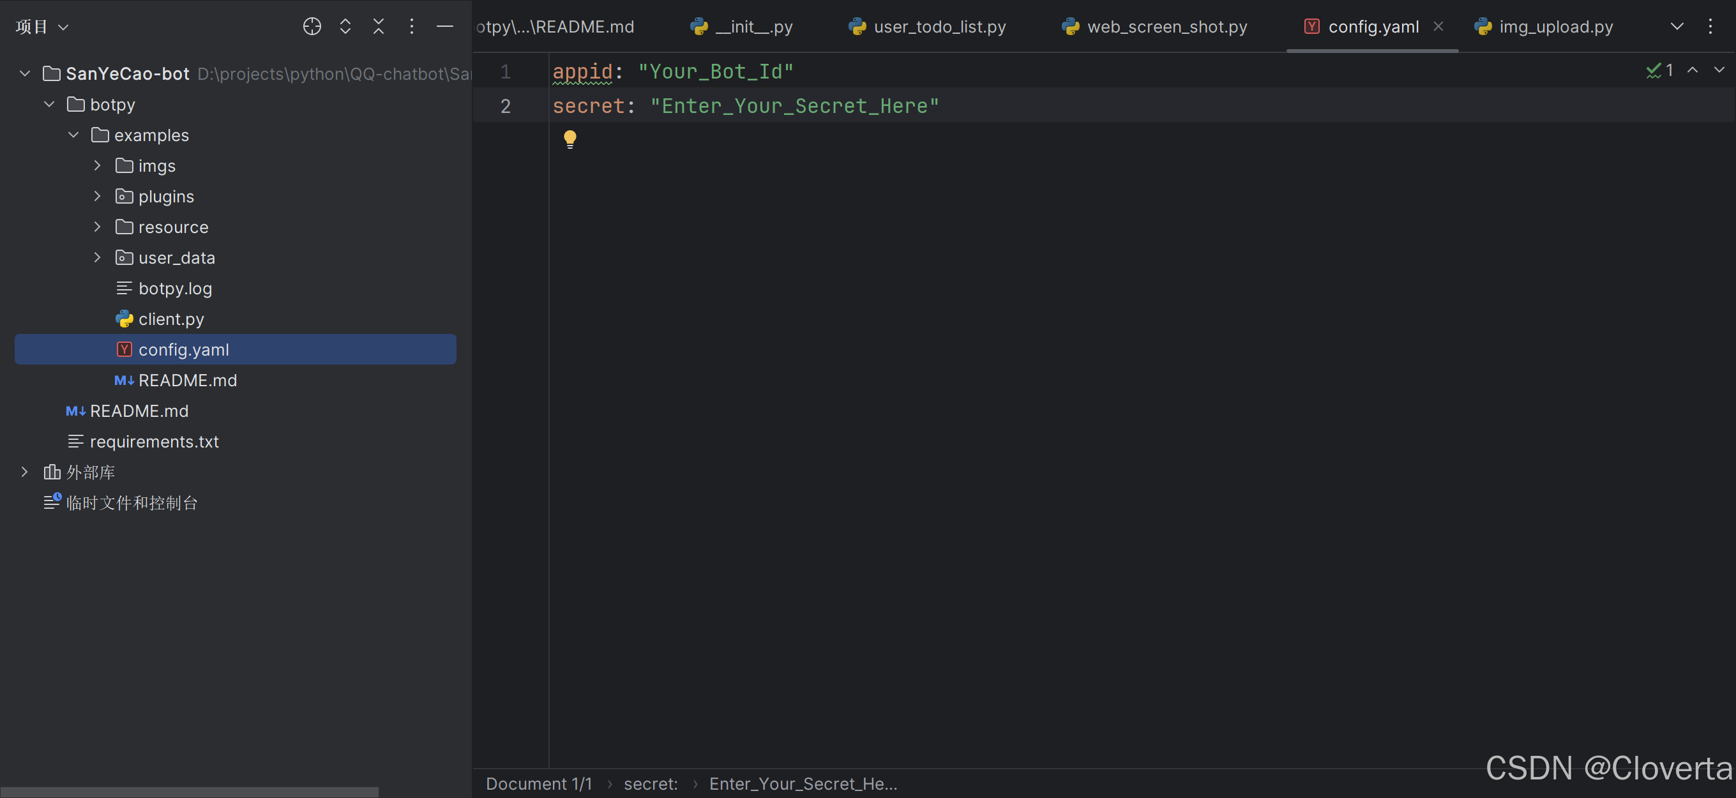Open client.py in the project tree
The image size is (1736, 798).
pos(170,319)
